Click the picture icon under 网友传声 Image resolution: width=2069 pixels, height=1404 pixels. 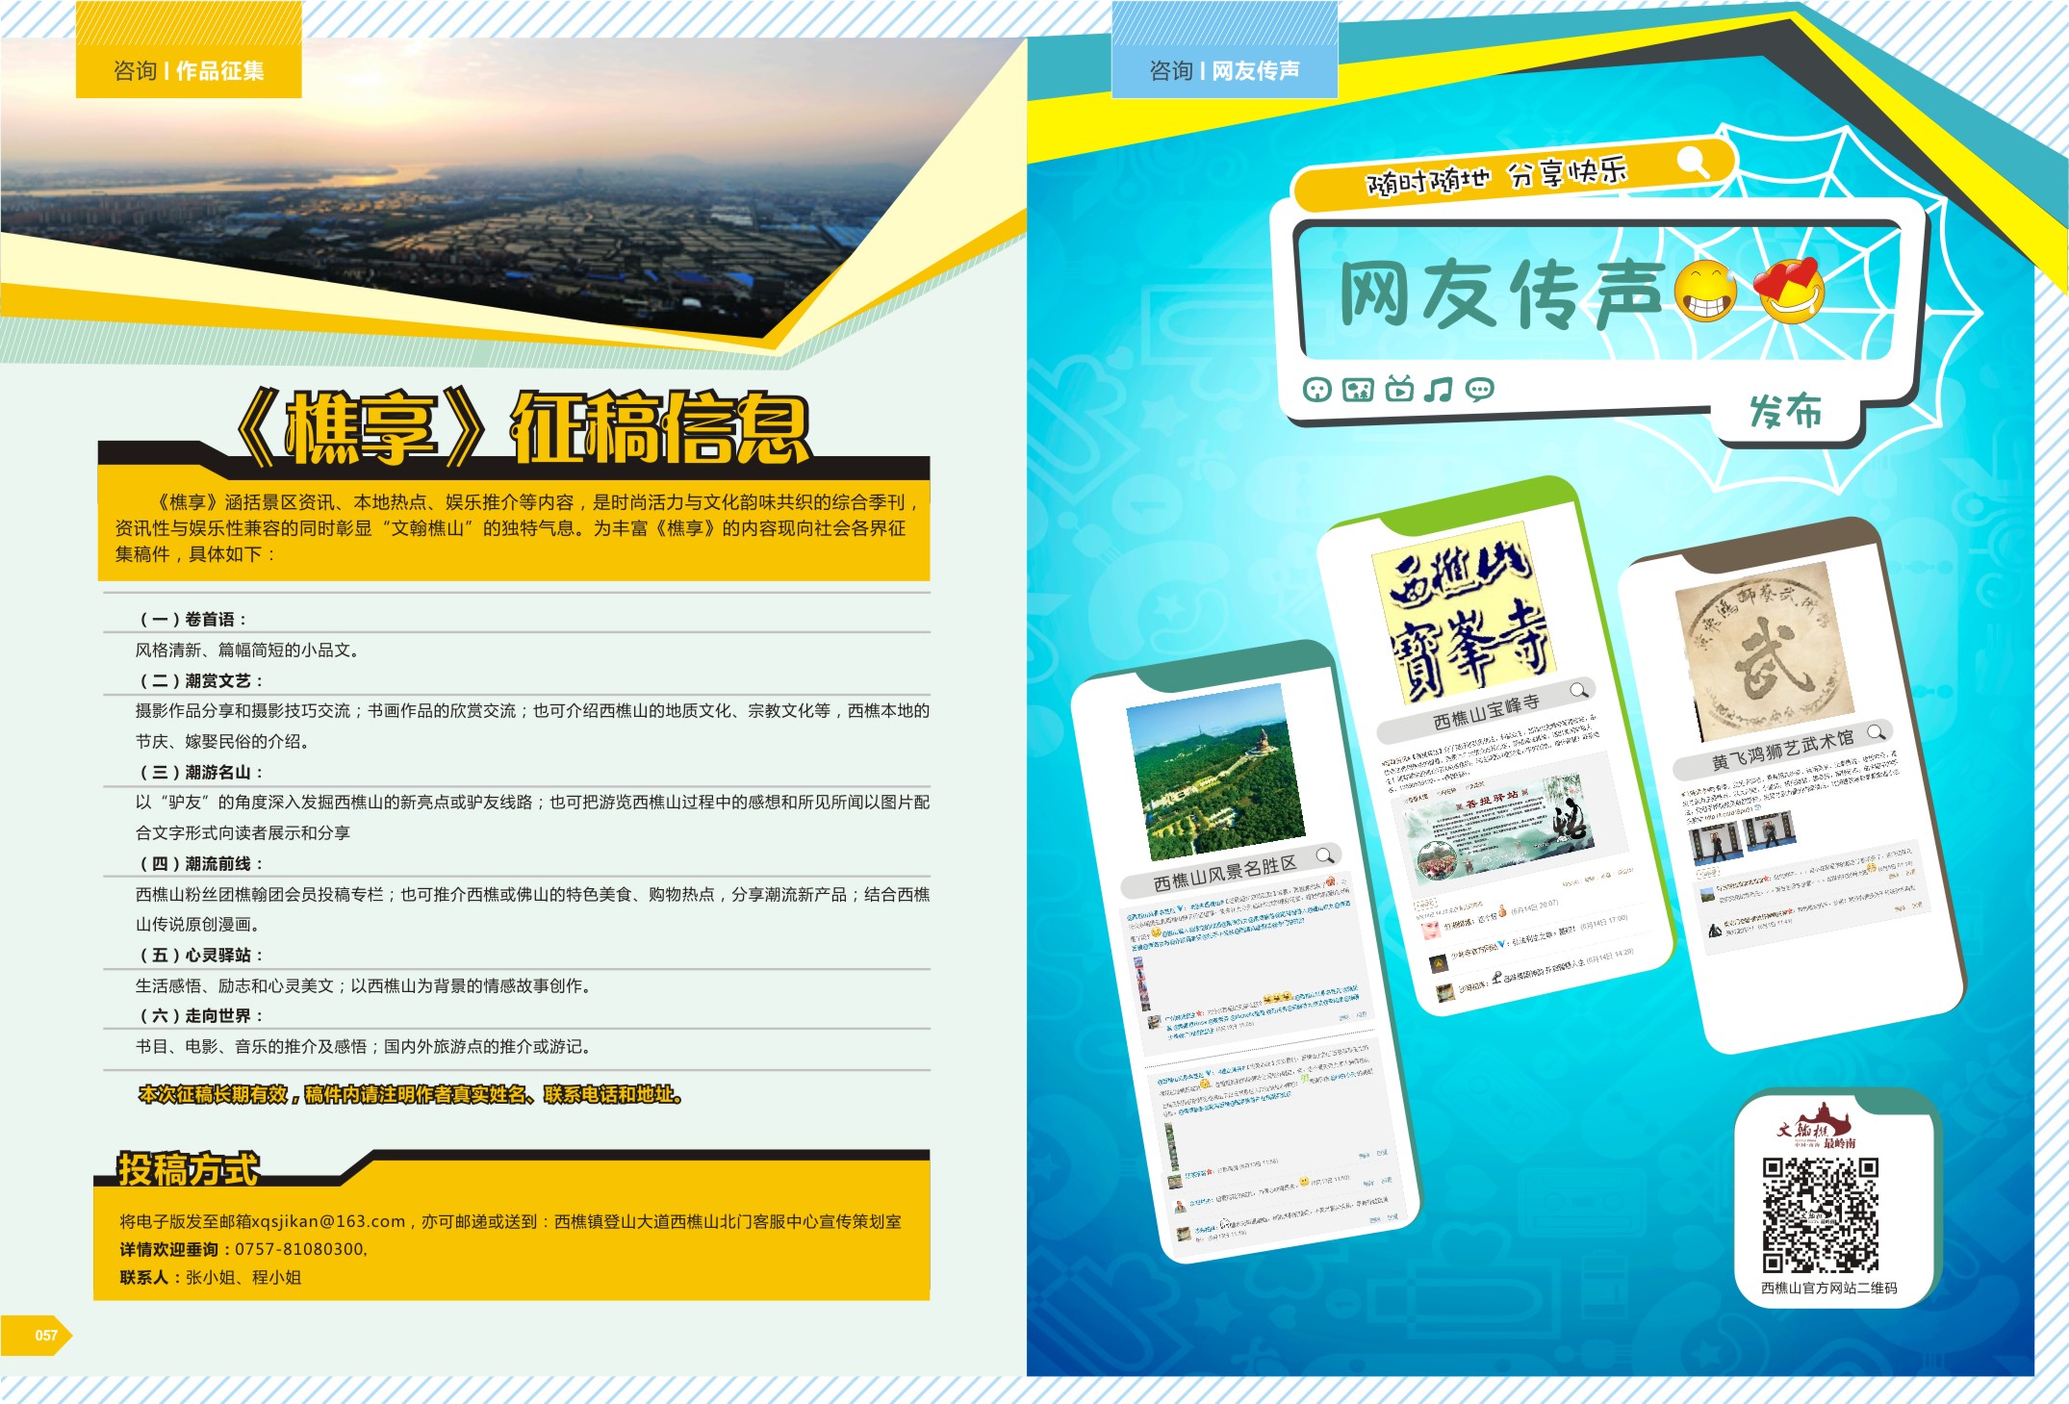[x=1357, y=390]
